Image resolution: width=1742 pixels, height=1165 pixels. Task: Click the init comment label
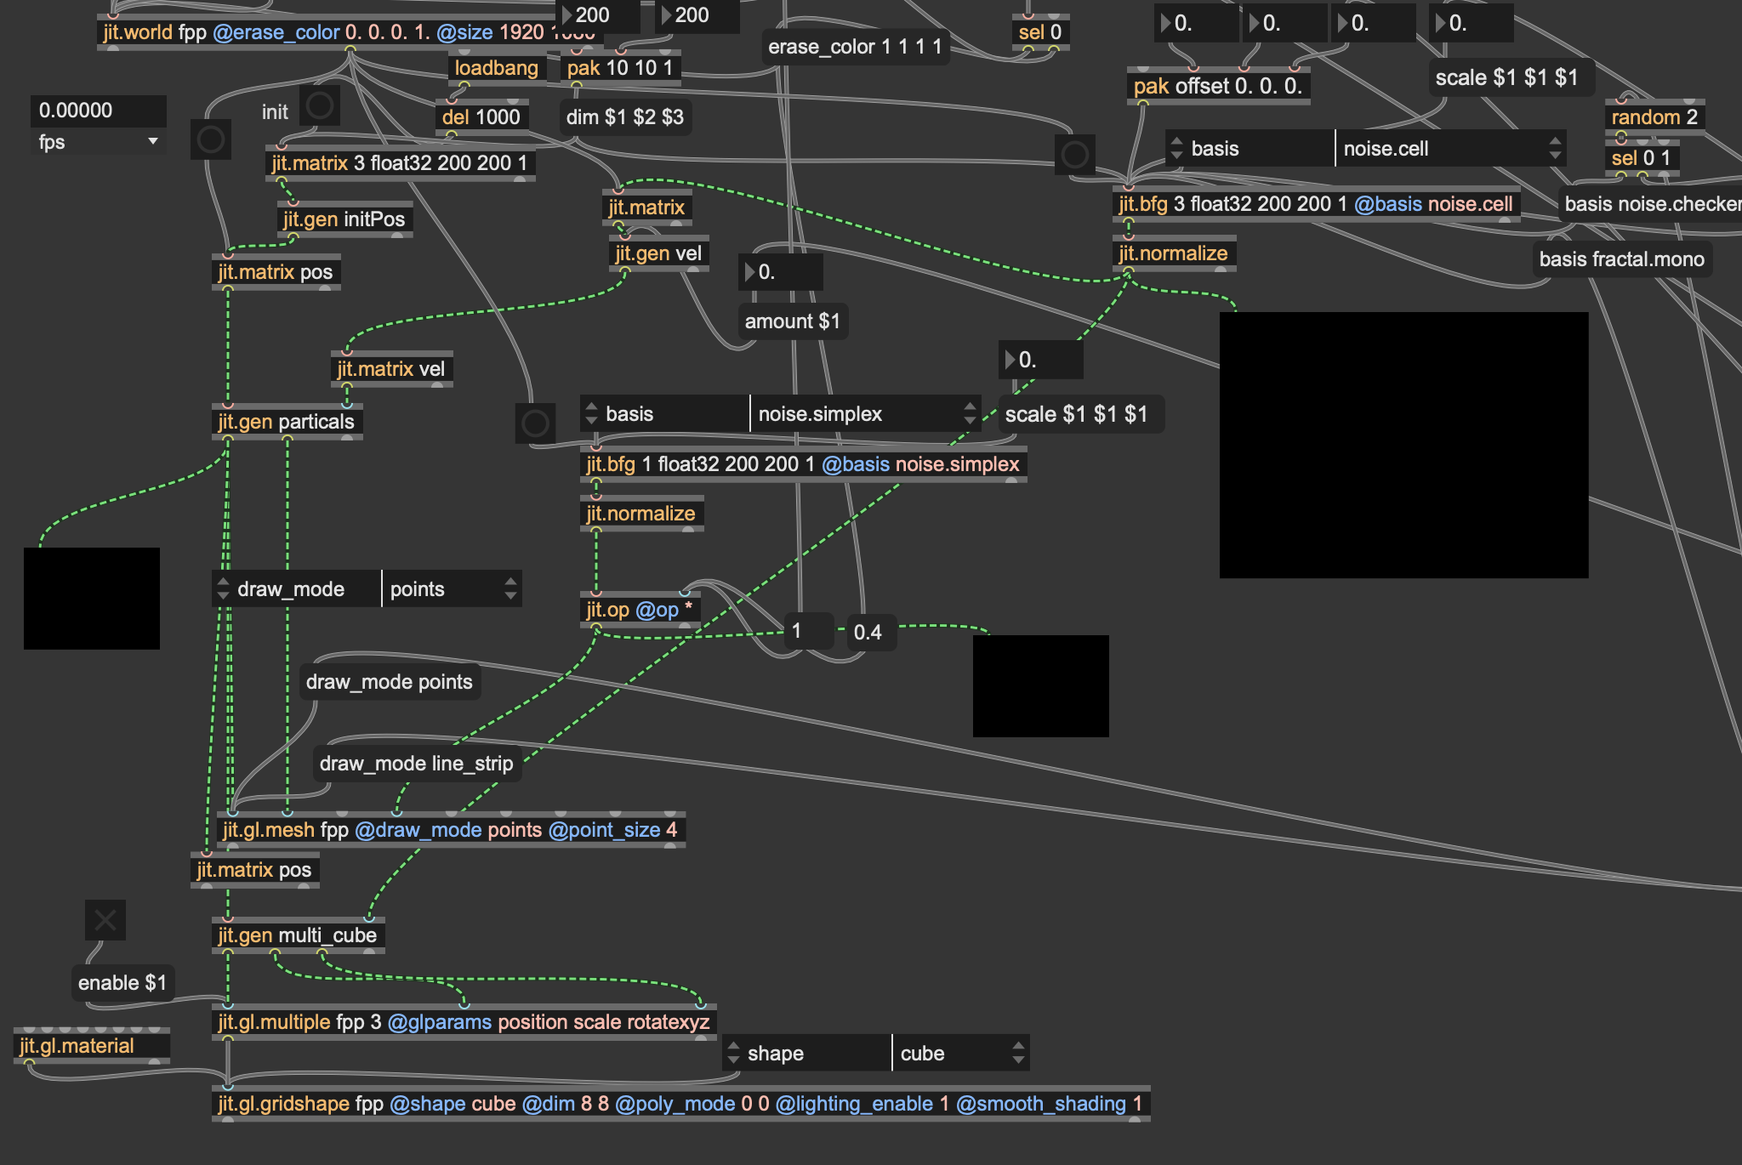[x=275, y=112]
